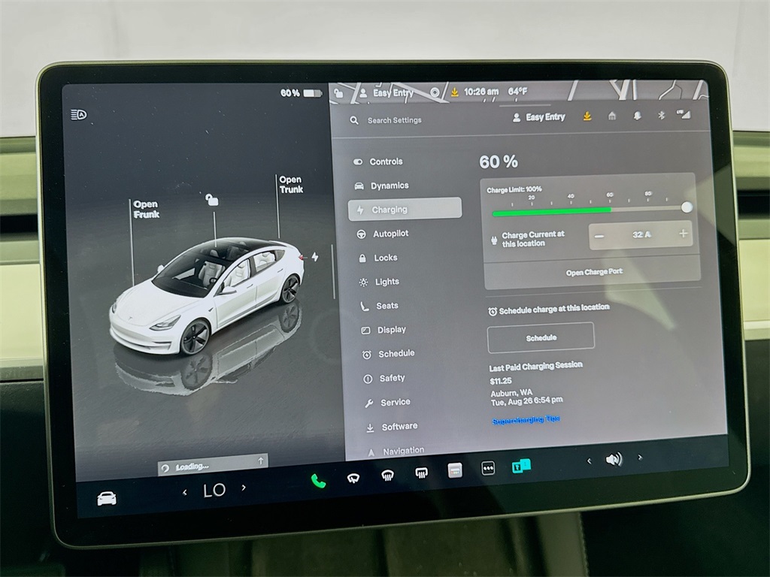Tap the speaker volume icon
770x577 pixels.
click(614, 460)
